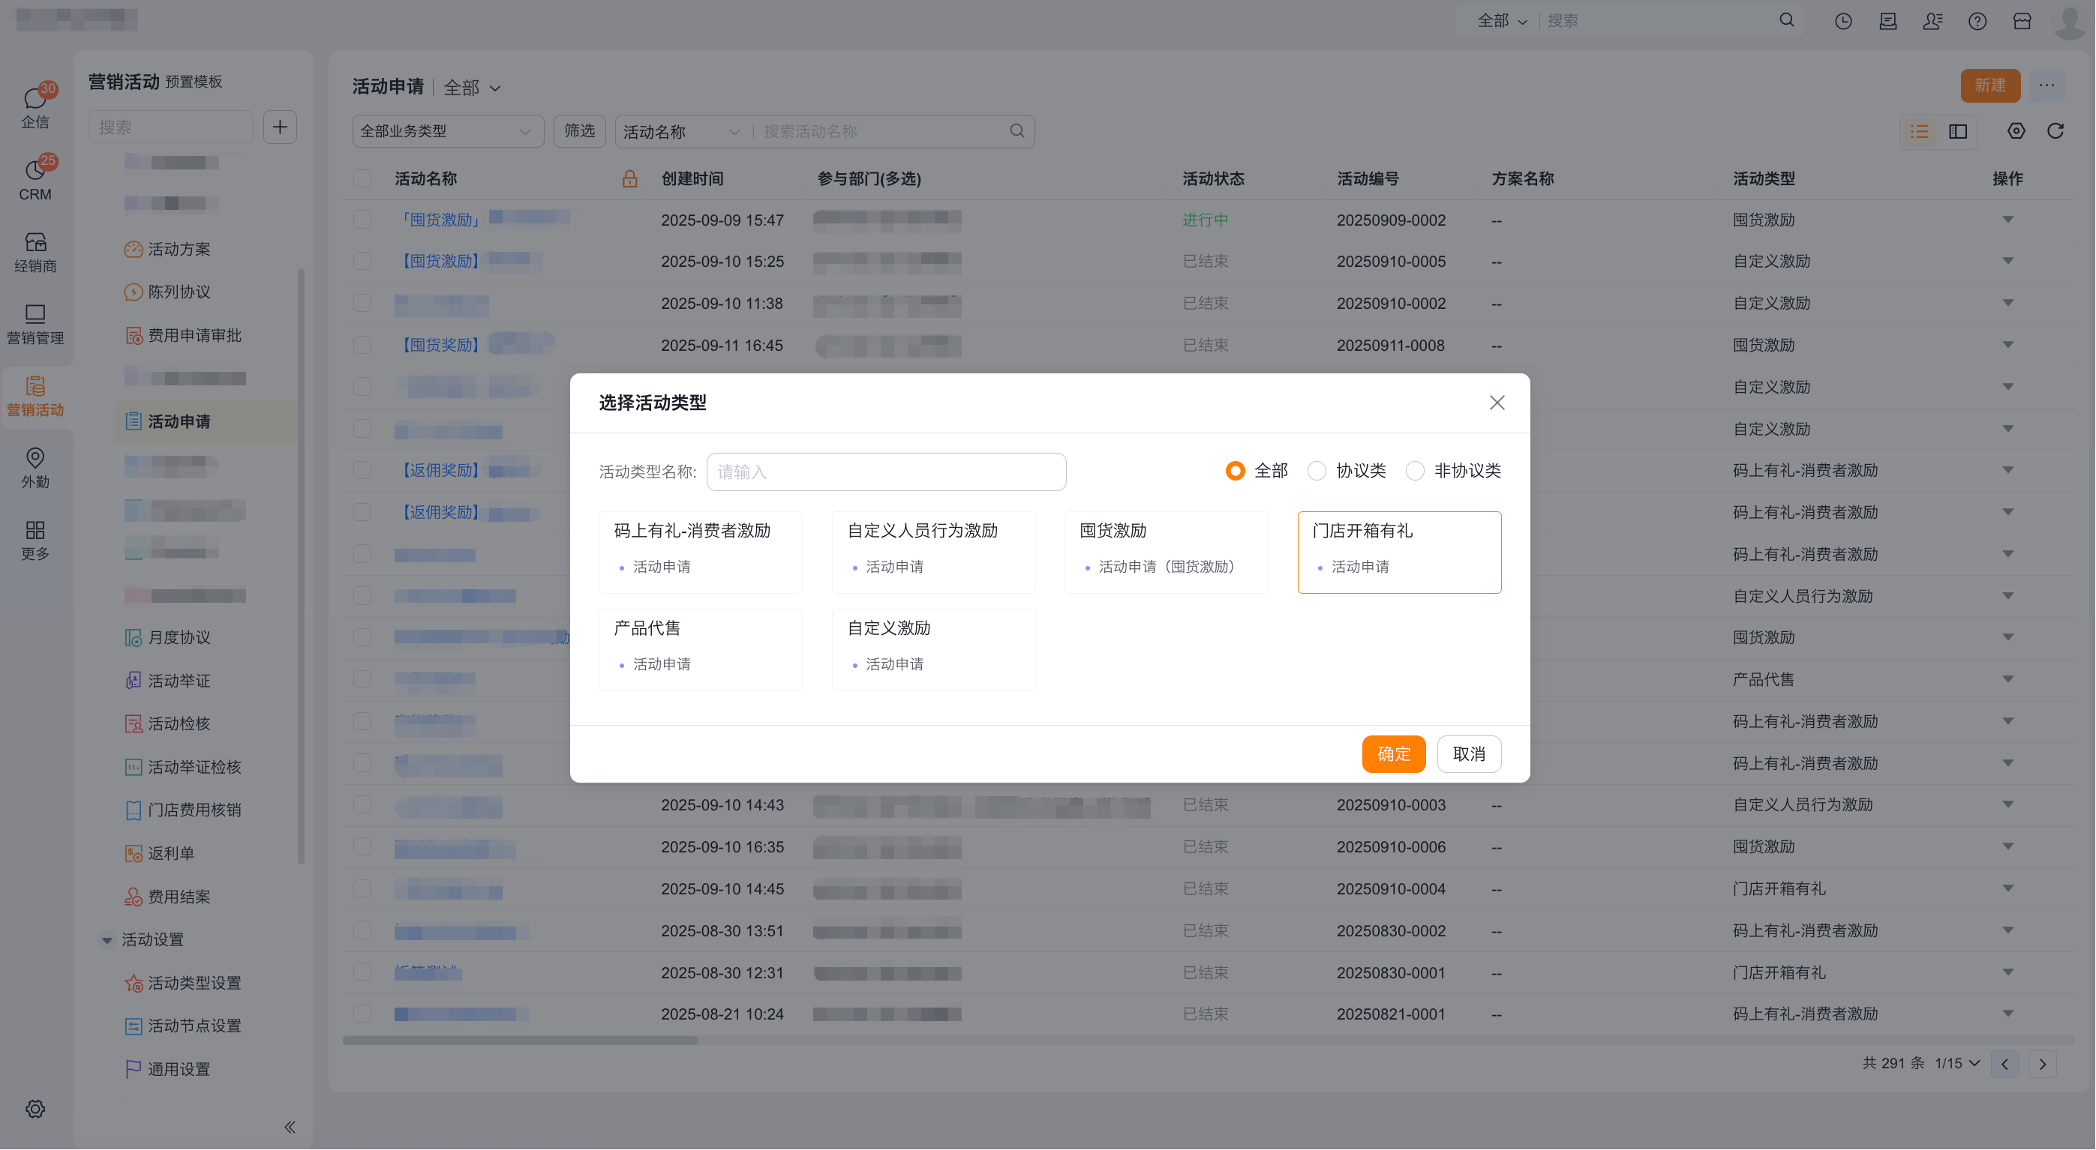Click the 确定 confirm button
This screenshot has width=2096, height=1150.
point(1393,754)
